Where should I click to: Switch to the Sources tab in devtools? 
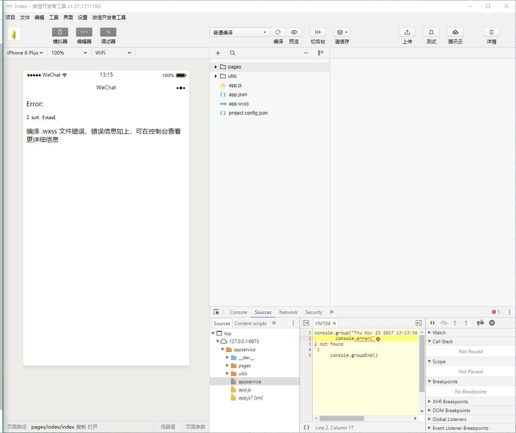click(x=263, y=312)
